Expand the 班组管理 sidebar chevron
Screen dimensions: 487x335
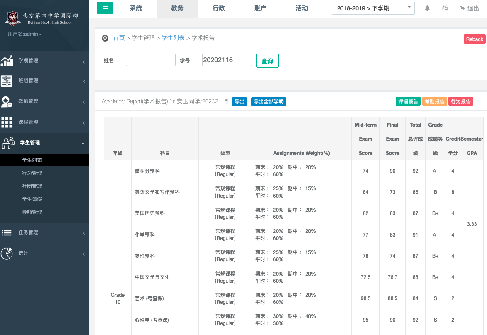tap(84, 81)
